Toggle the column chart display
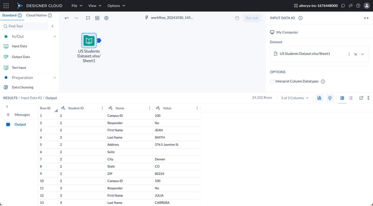373x206 pixels. tap(342, 98)
